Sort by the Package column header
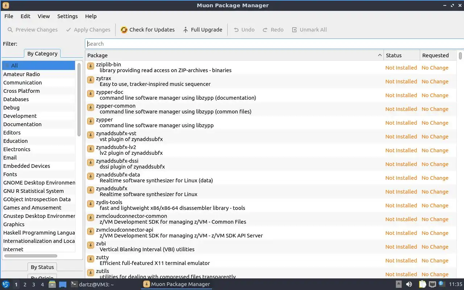The width and height of the screenshot is (464, 290). tap(235, 55)
